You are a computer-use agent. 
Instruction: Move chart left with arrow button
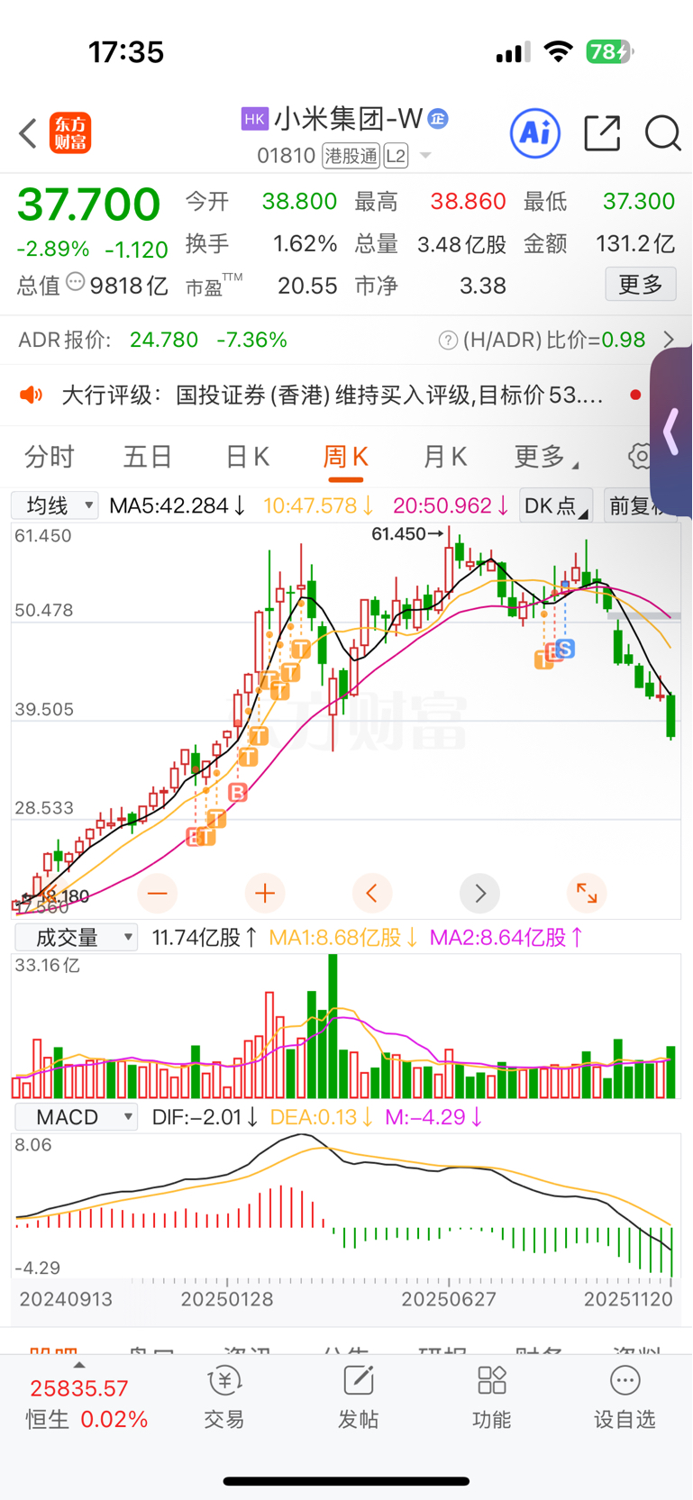(372, 893)
